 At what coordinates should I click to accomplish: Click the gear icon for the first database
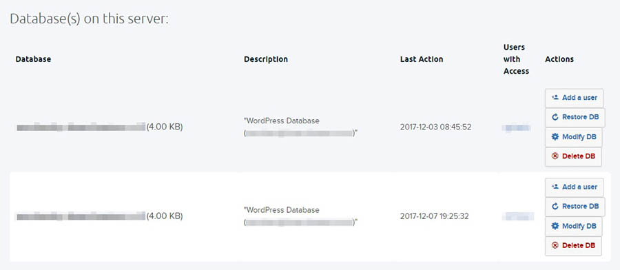(555, 137)
